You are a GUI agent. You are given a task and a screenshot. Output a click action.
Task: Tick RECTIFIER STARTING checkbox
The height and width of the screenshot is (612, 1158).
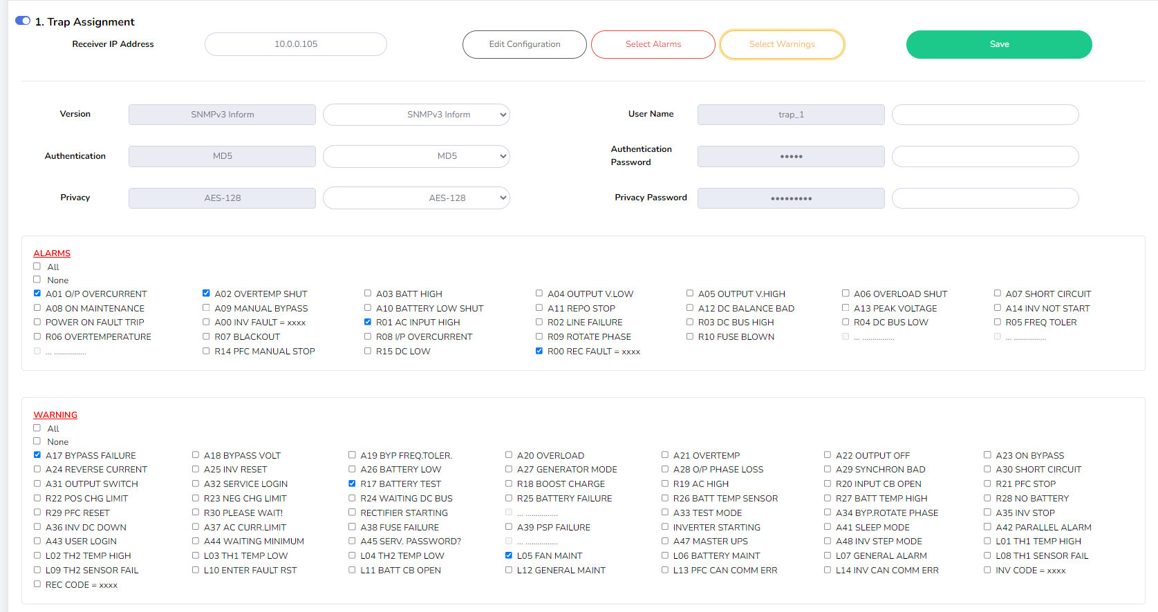(x=352, y=512)
